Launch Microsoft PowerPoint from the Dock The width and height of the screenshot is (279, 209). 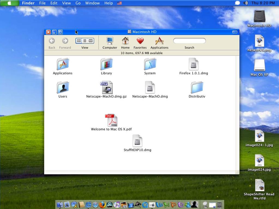[174, 205]
